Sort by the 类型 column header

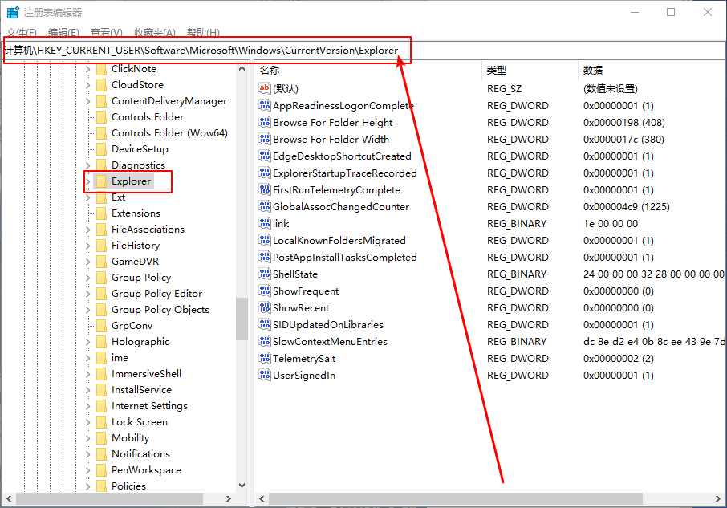(497, 71)
